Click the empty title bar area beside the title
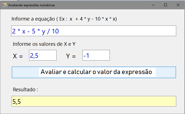This screenshot has width=185, height=114. click(x=104, y=5)
